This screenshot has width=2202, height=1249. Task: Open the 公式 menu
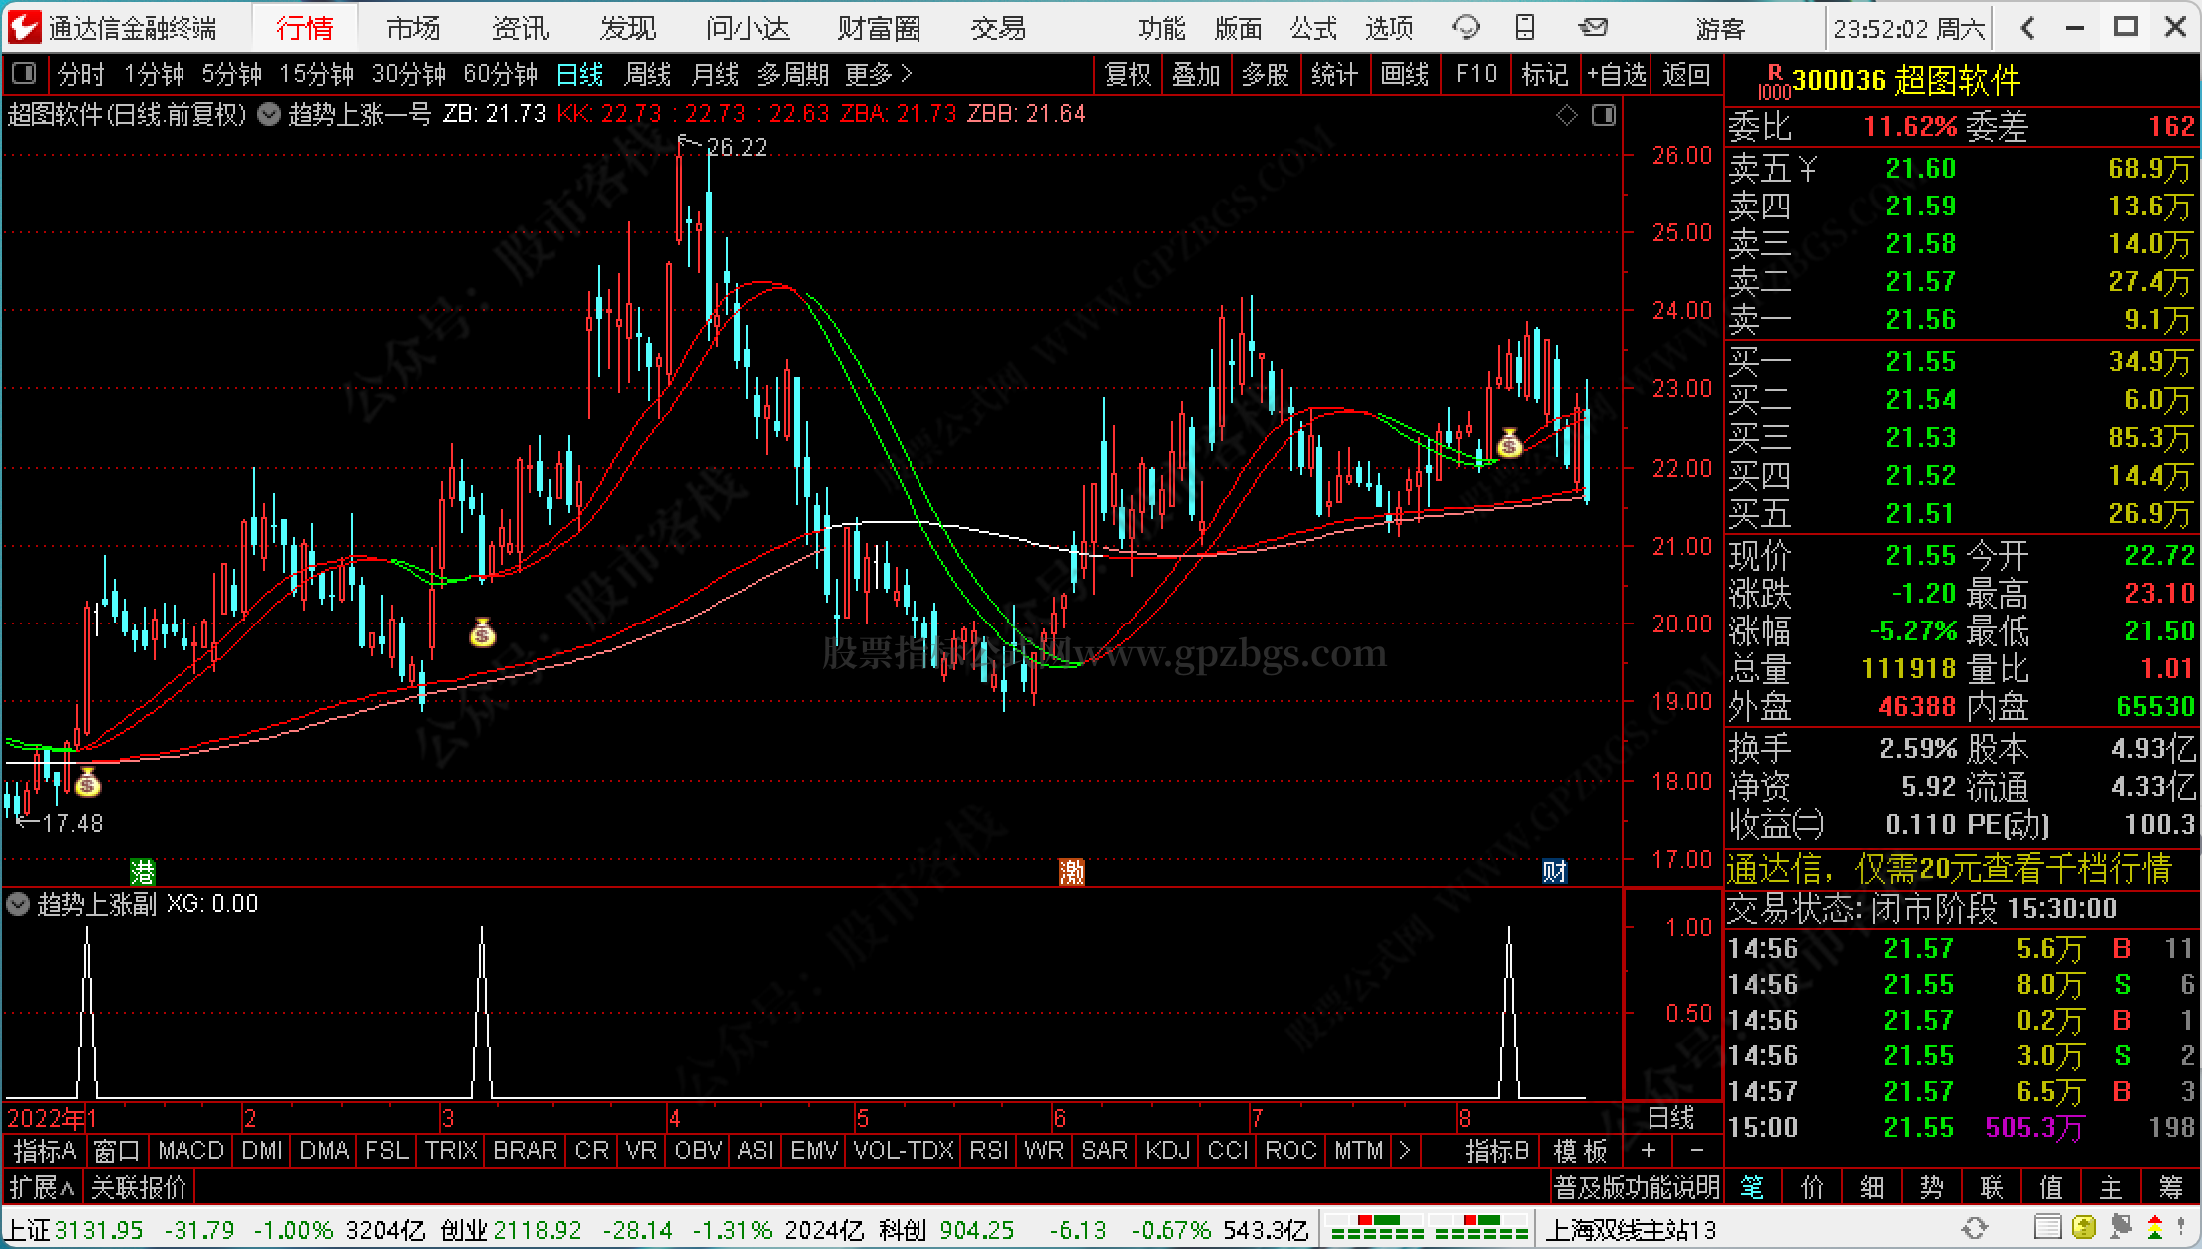click(1313, 28)
